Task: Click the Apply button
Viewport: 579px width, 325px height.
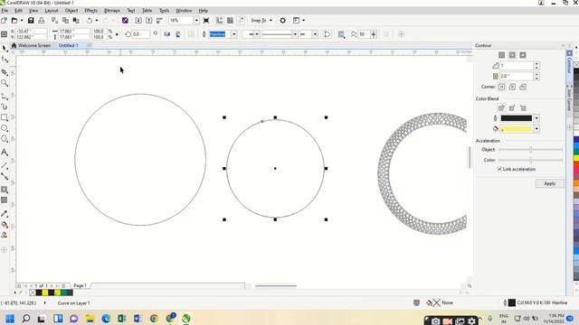Action: click(549, 183)
